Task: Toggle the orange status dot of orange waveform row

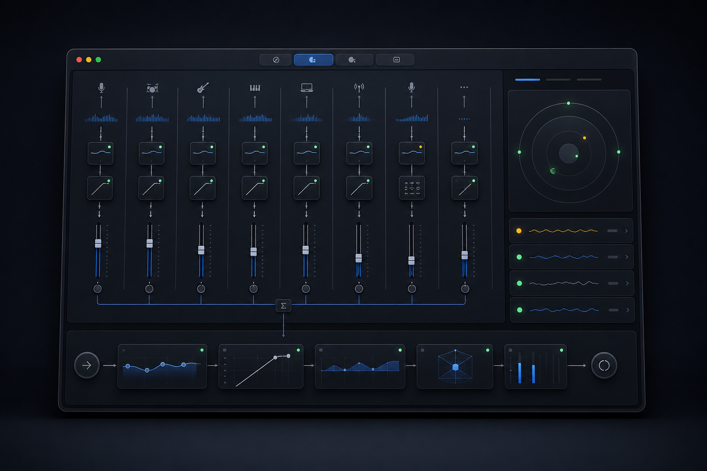Action: click(519, 231)
